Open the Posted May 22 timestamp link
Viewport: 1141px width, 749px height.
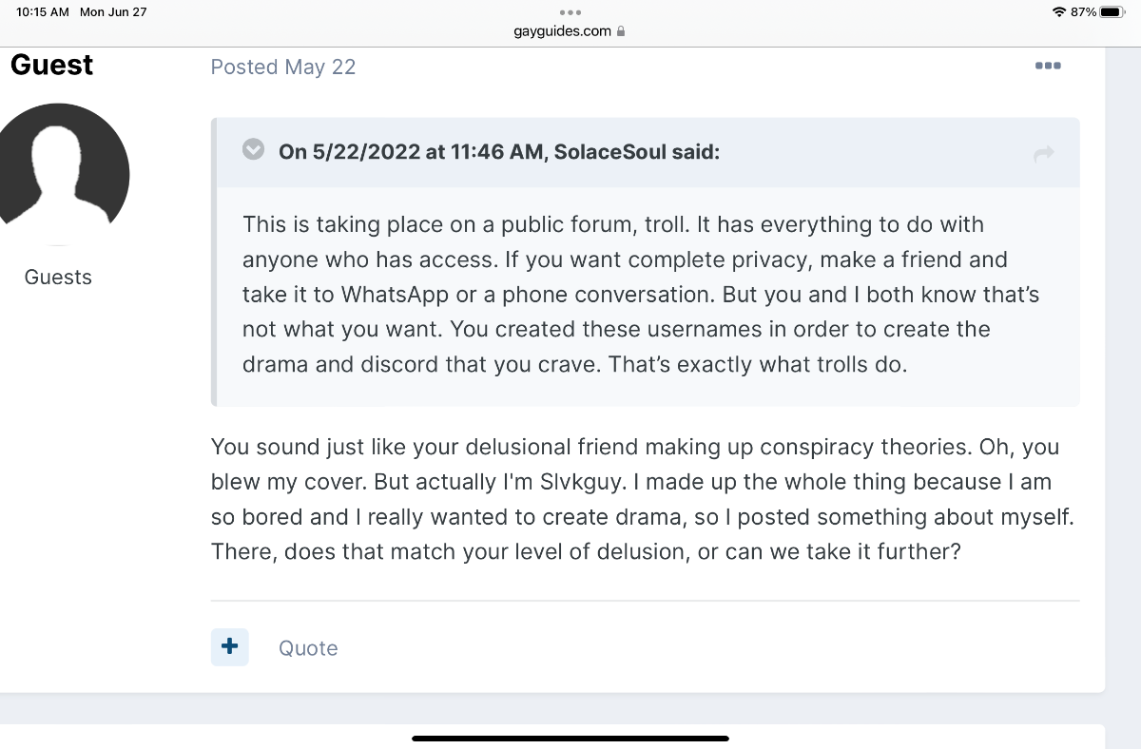pyautogui.click(x=283, y=67)
